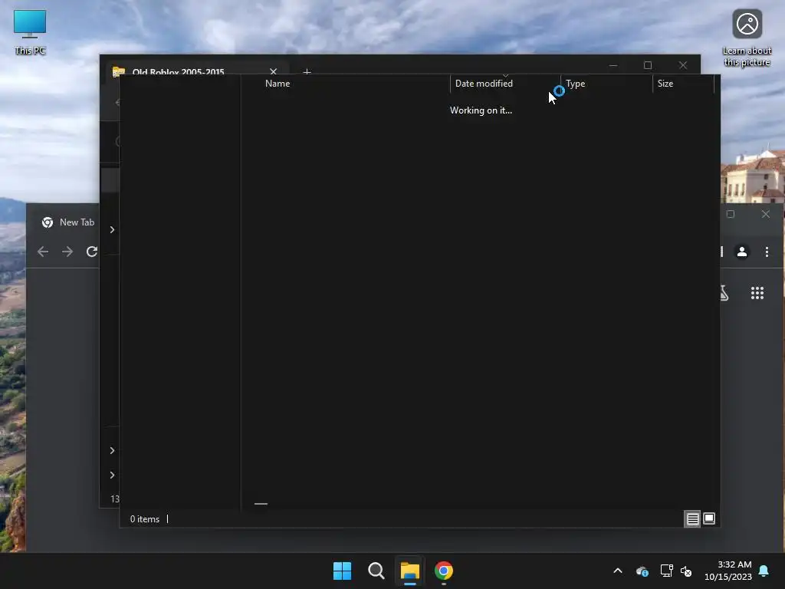Go back in Chrome

(43, 252)
